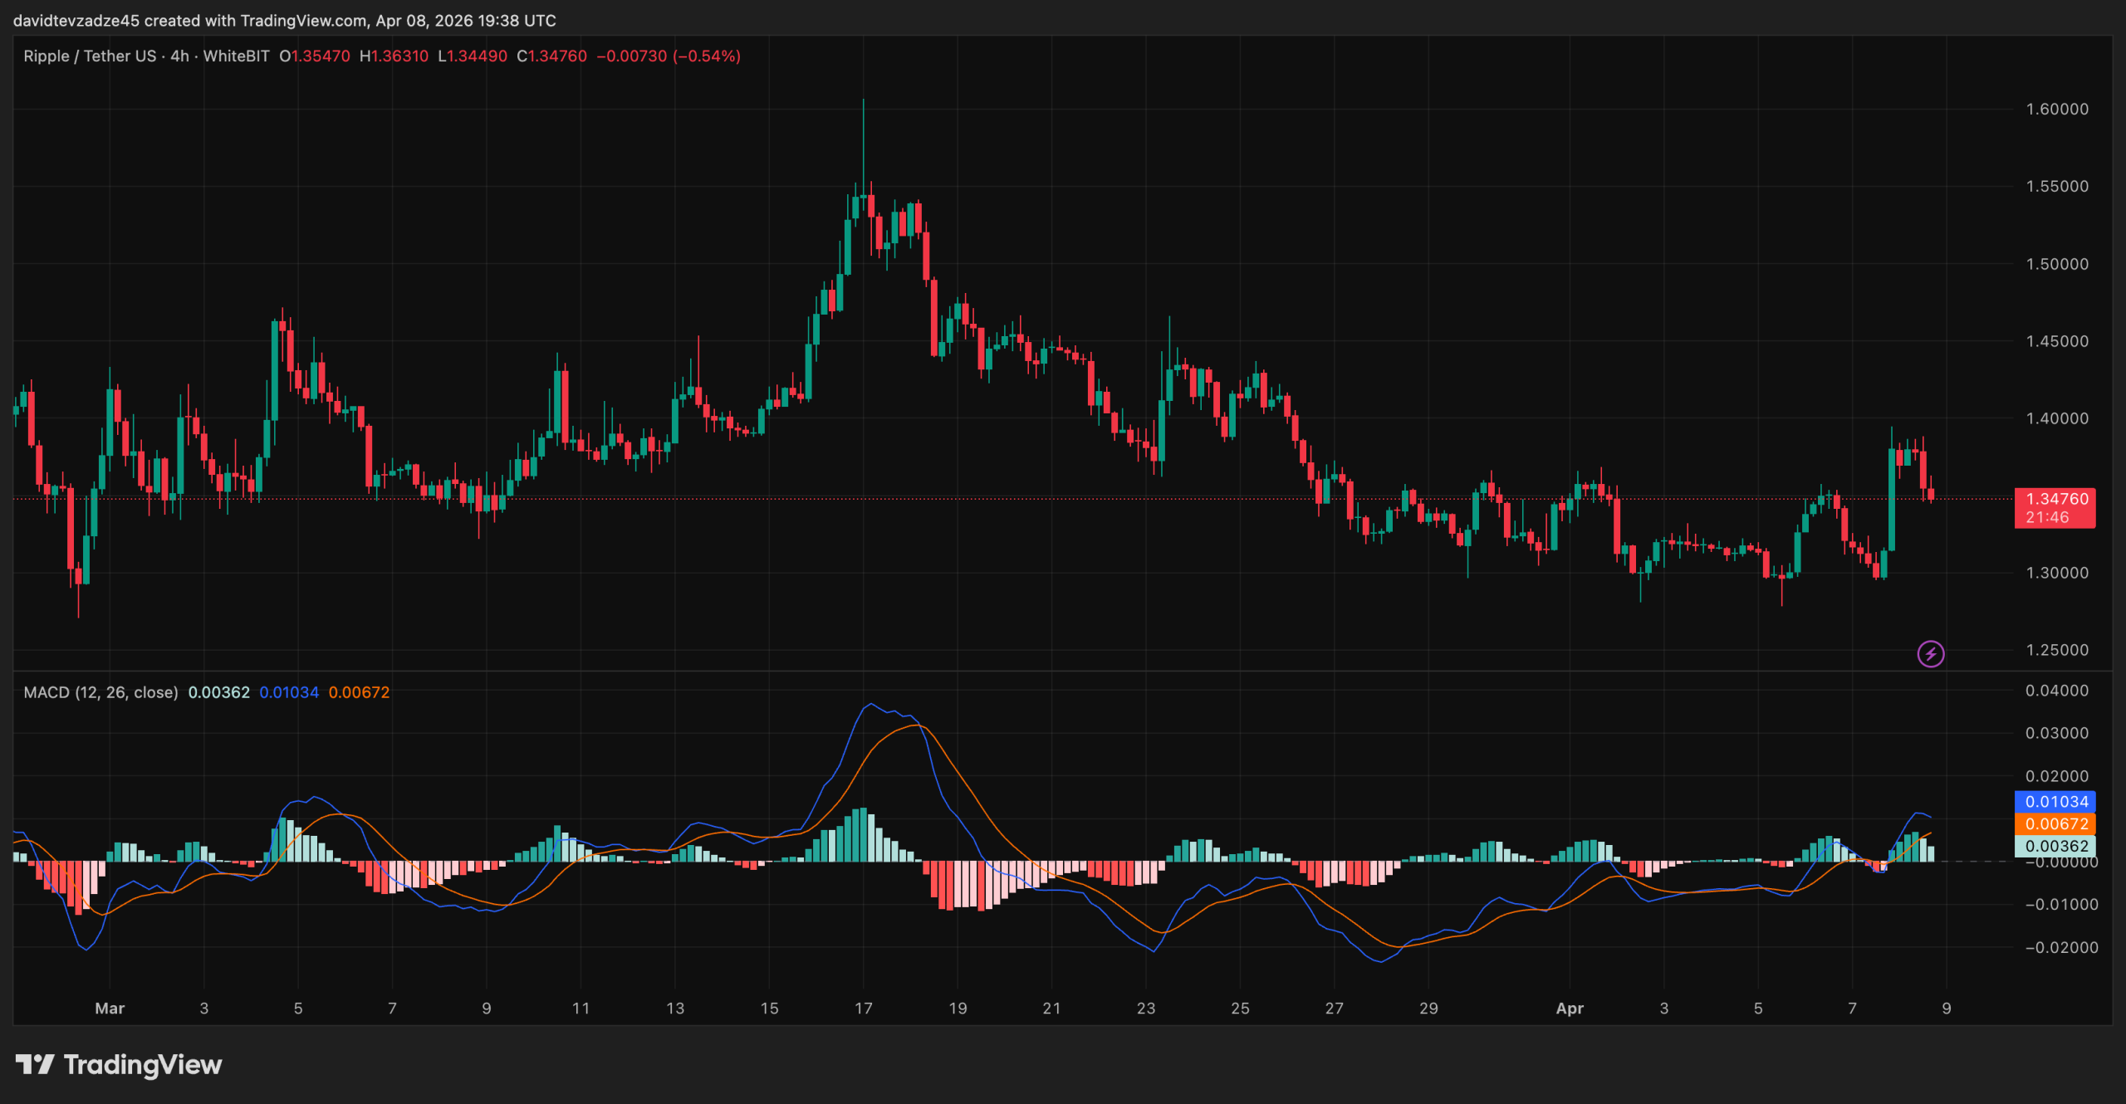
Task: Click the orange signal value tag 0.00672
Action: click(2055, 824)
